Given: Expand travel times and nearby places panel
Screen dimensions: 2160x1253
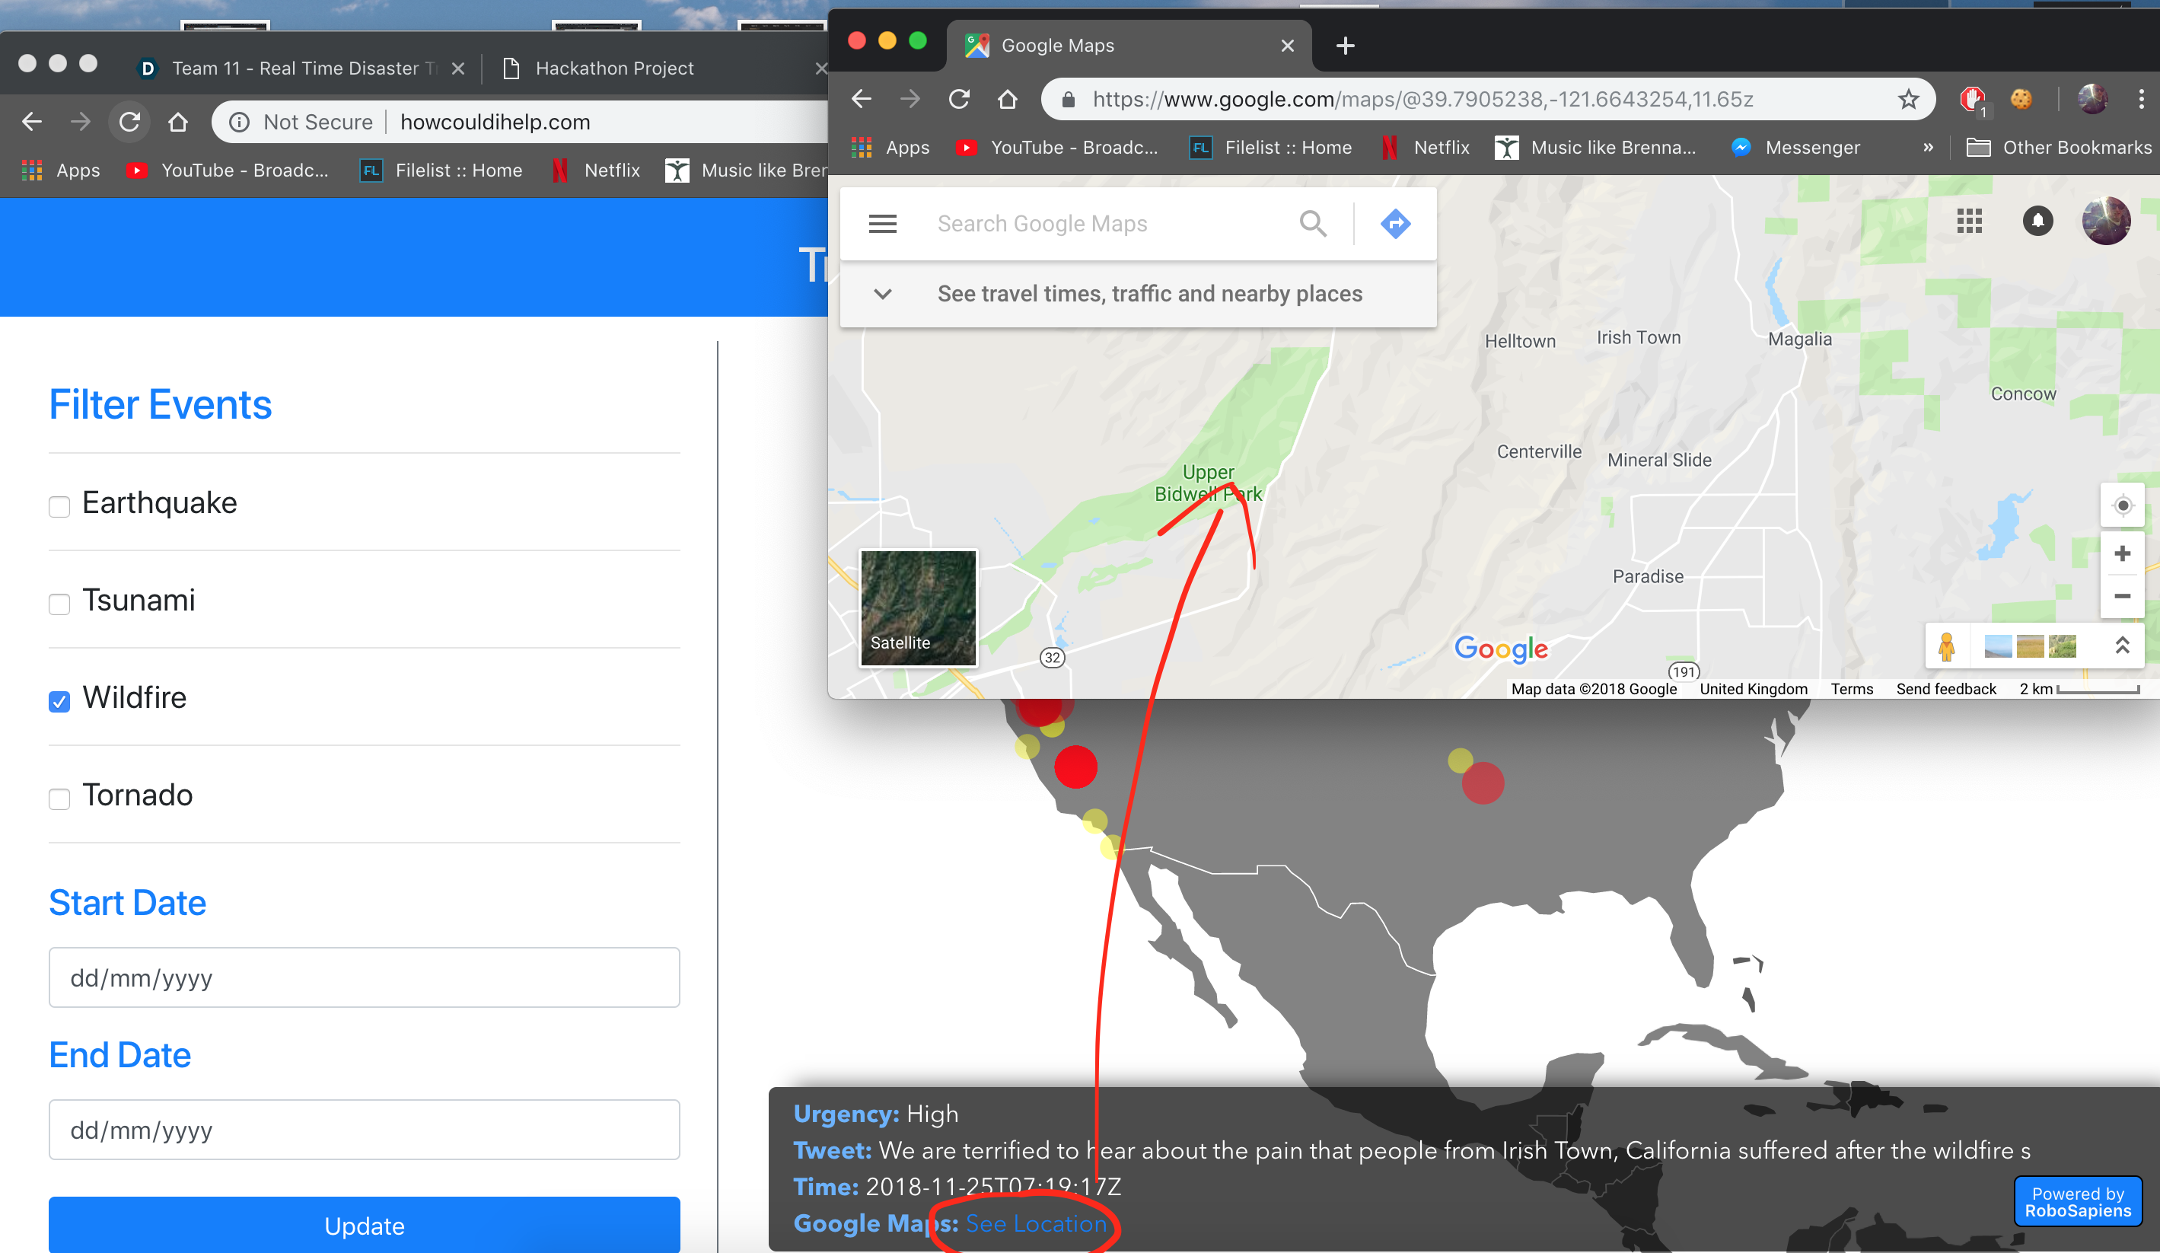Looking at the screenshot, I should coord(882,294).
